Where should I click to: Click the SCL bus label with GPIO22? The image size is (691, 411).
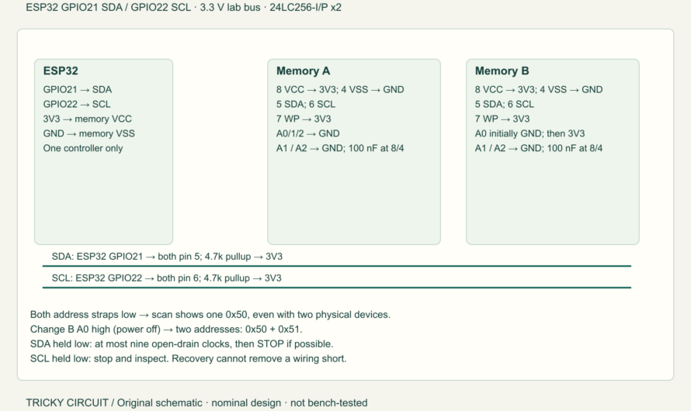[x=167, y=278]
